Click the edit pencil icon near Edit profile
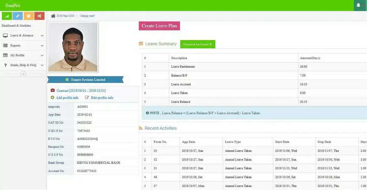The height and width of the screenshot is (190, 367). coord(87,97)
